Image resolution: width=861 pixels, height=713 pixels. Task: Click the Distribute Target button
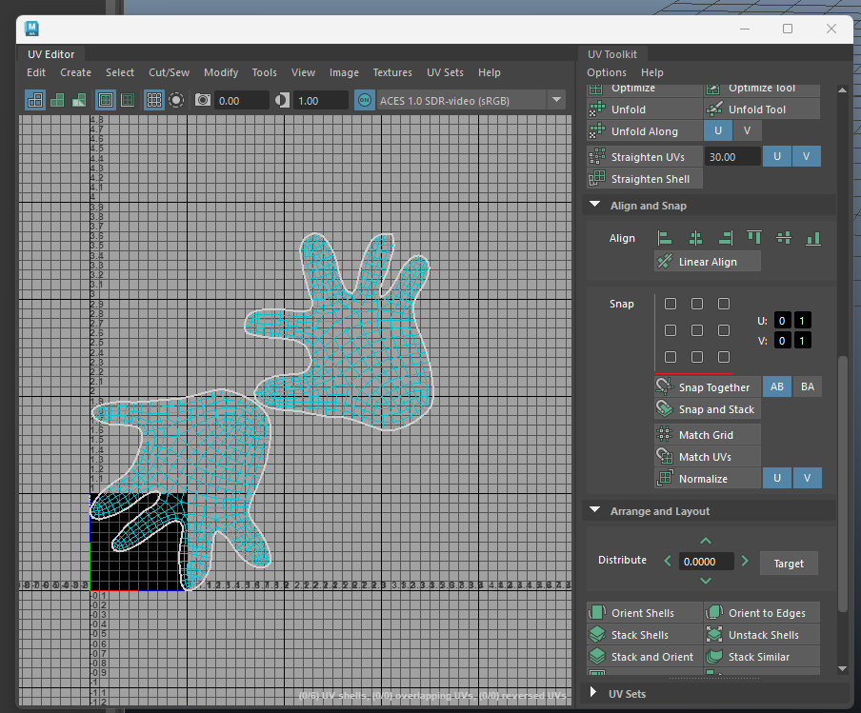coord(789,564)
